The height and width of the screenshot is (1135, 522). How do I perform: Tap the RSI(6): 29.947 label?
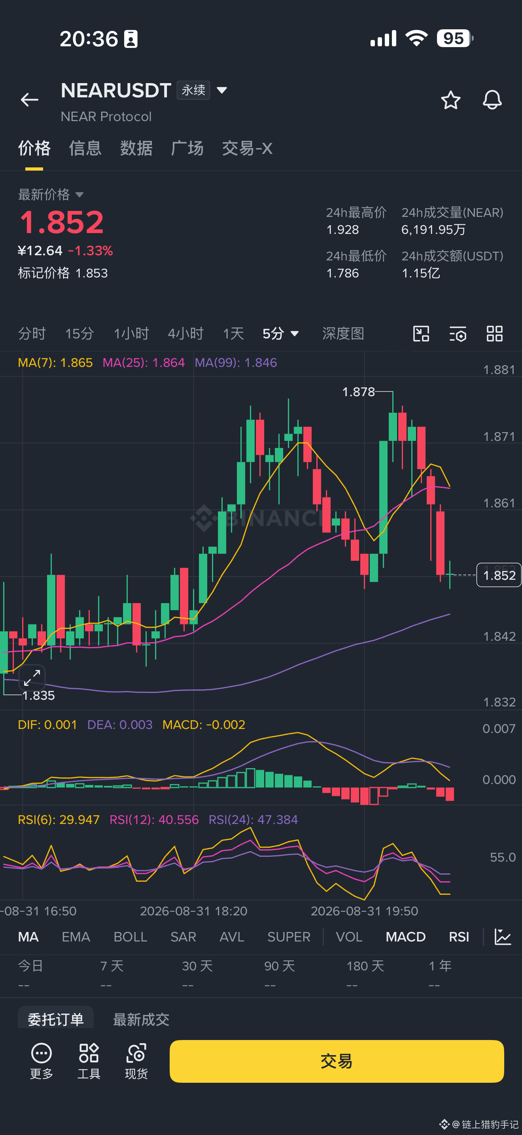tap(59, 820)
